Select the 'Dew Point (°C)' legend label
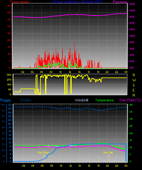The image size is (142, 170). pyautogui.click(x=130, y=100)
